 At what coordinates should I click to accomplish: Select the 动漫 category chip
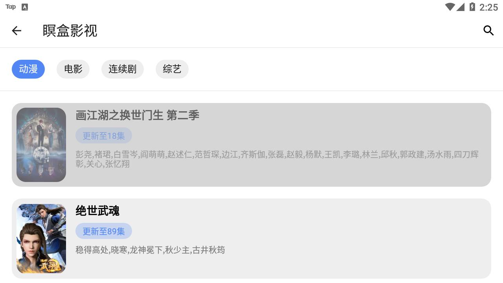tap(28, 69)
